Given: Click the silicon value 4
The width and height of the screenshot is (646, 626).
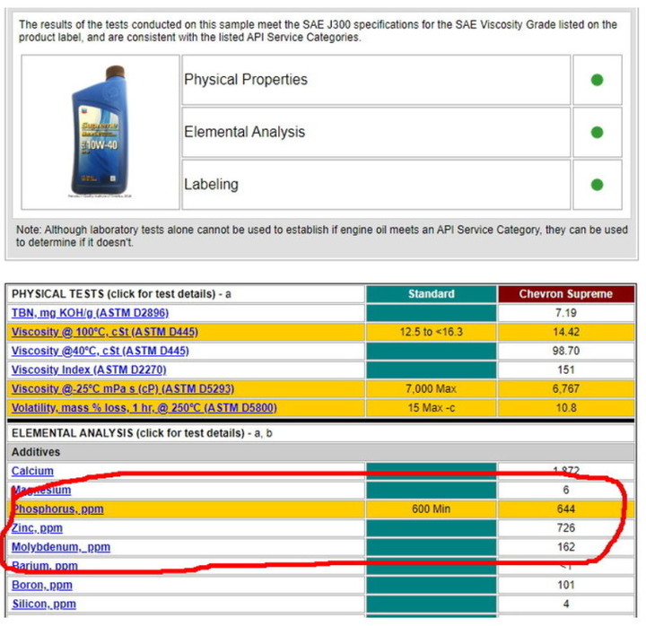Looking at the screenshot, I should pyautogui.click(x=565, y=604).
